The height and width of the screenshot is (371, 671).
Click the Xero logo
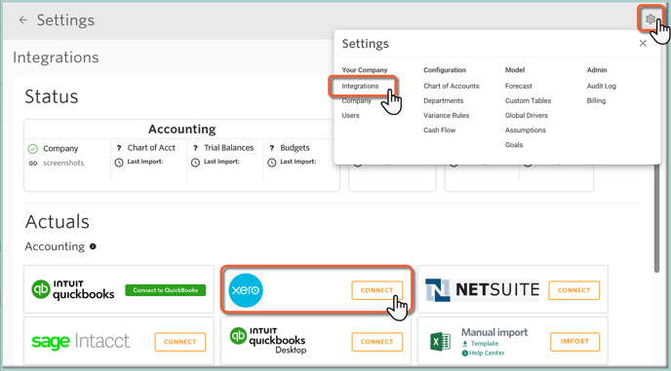click(x=246, y=290)
